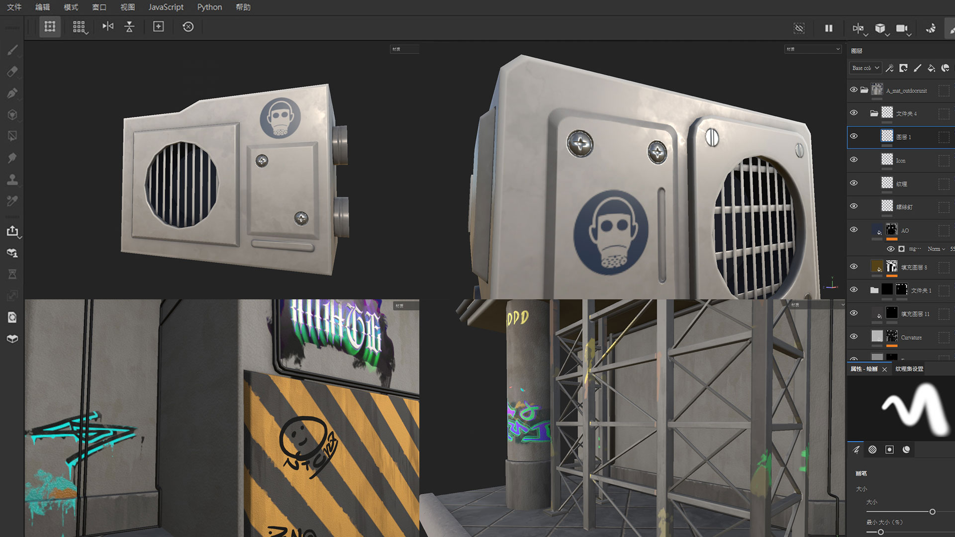
Task: Add a fill layer with bucket icon
Action: coord(931,68)
